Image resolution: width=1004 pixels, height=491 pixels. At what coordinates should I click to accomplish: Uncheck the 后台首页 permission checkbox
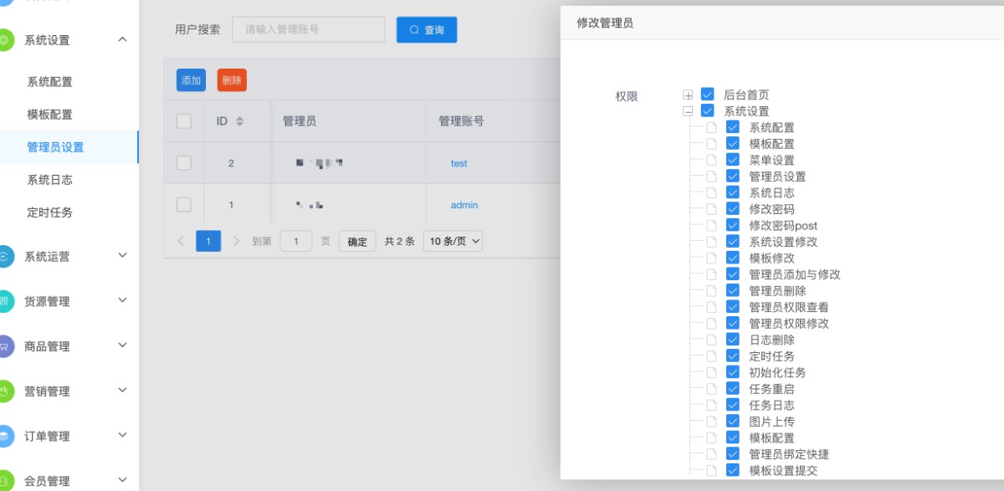point(708,95)
